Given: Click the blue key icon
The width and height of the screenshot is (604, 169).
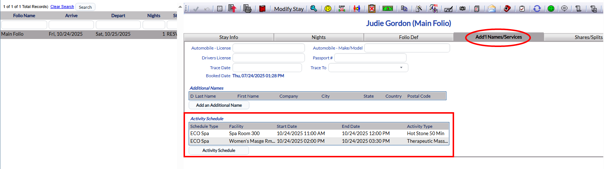Looking at the screenshot, I should (314, 8).
